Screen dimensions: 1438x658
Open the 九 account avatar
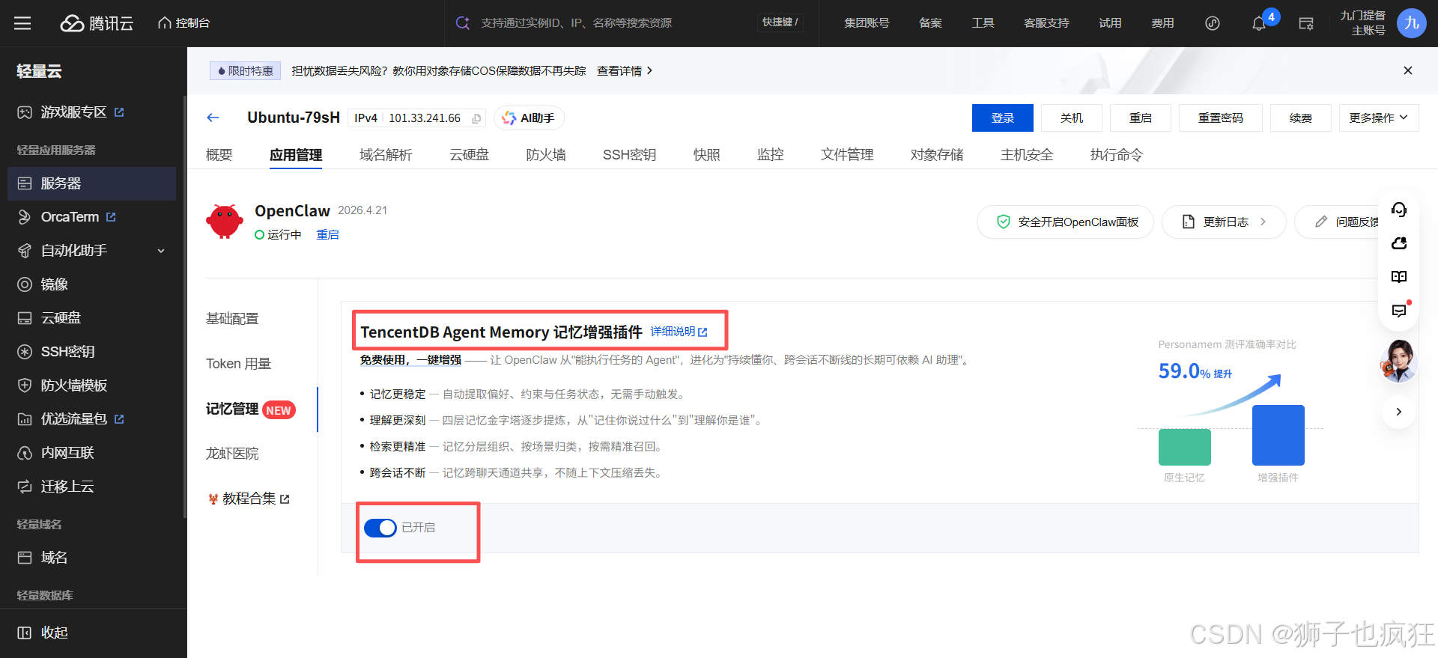1412,23
